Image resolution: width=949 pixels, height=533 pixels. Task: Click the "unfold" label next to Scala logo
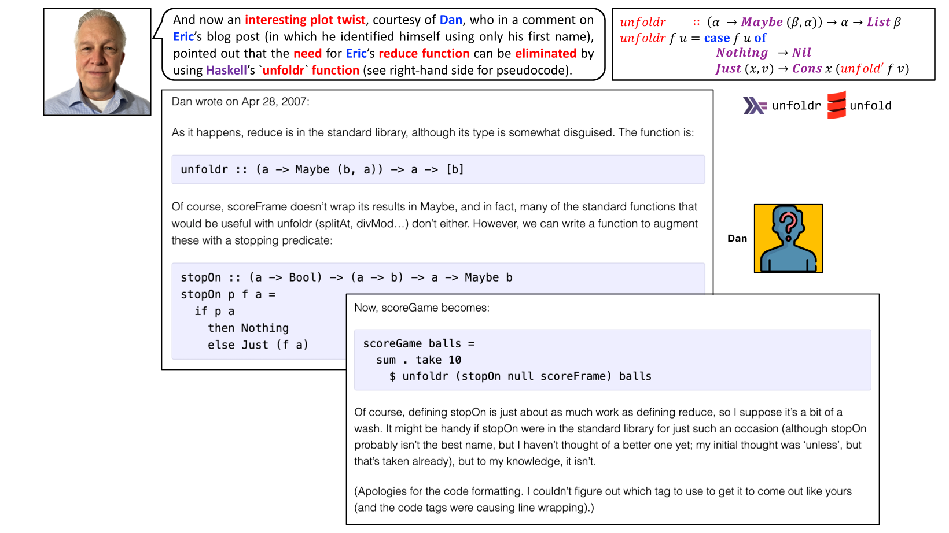(x=870, y=106)
